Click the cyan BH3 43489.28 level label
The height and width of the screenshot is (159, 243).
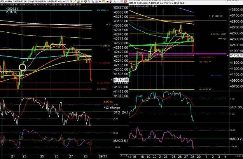pyautogui.click(x=103, y=10)
